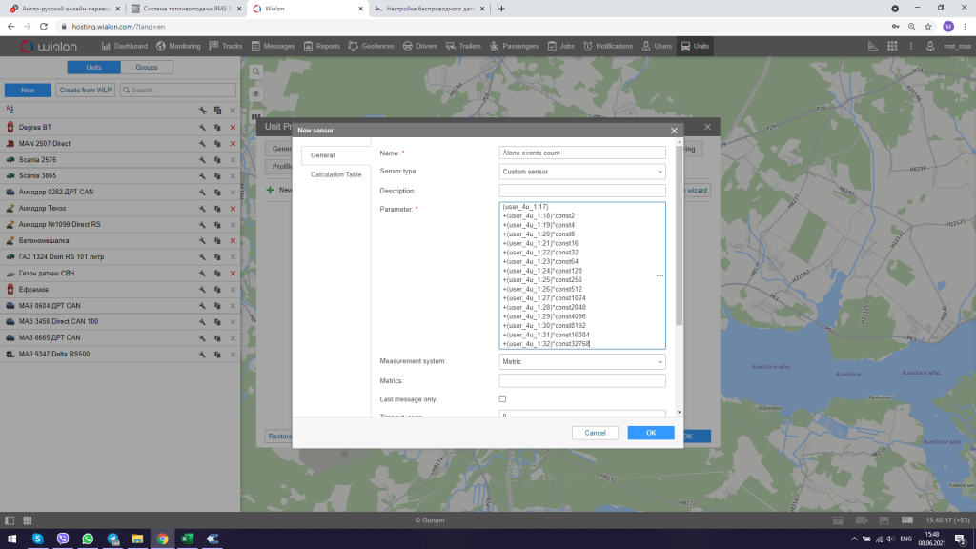This screenshot has width=976, height=549.
Task: Open WhatsApp from taskbar
Action: pos(88,539)
